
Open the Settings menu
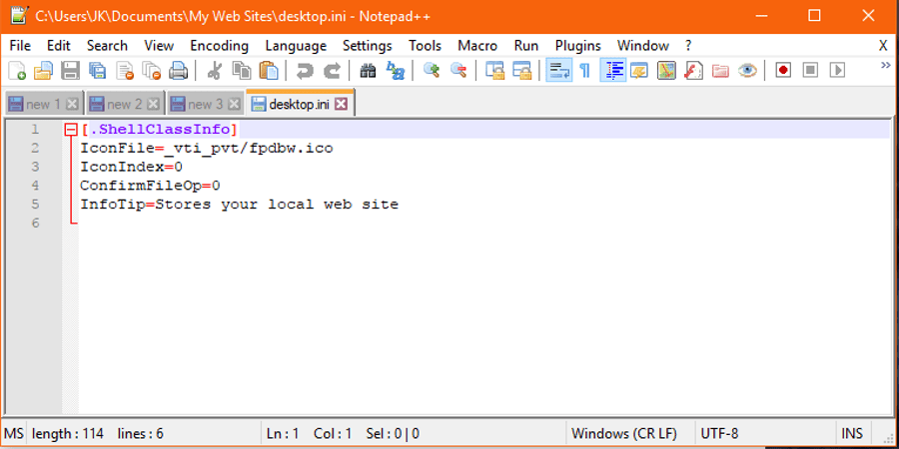click(367, 46)
